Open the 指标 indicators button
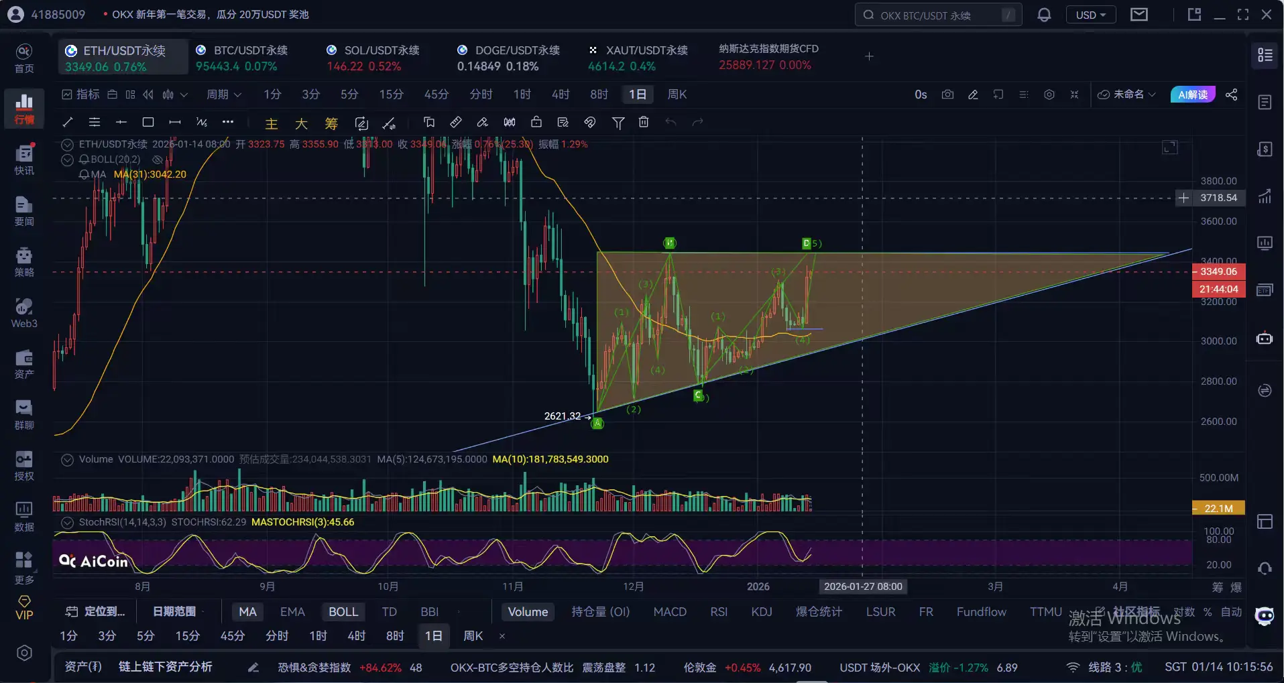This screenshot has height=683, width=1284. (80, 95)
